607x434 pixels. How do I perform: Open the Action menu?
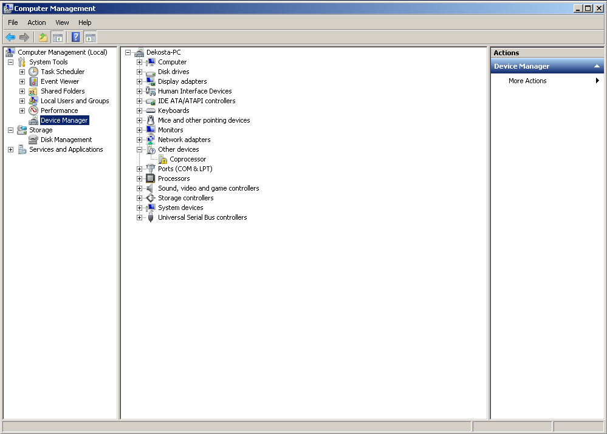click(x=36, y=22)
